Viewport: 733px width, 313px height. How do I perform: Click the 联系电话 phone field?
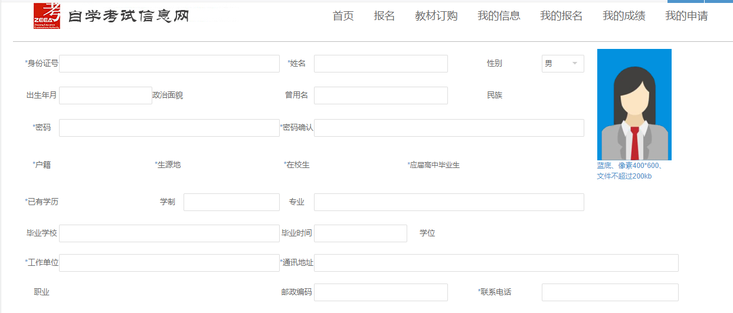point(610,292)
